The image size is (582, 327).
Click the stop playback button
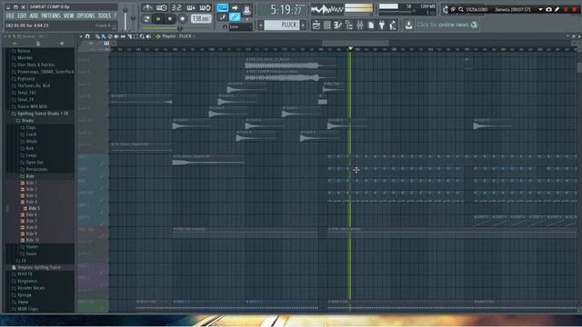pyautogui.click(x=170, y=18)
